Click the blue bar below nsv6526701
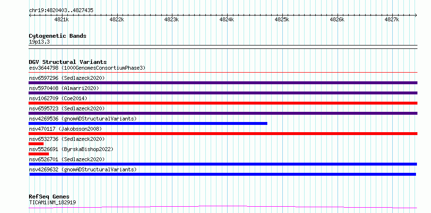Viewport: 431px width, 213px height. coord(223,164)
